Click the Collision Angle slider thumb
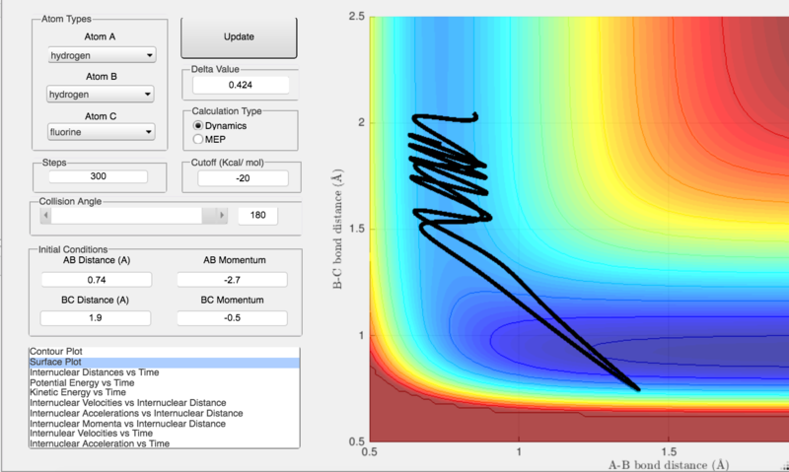This screenshot has width=789, height=472. coord(209,216)
